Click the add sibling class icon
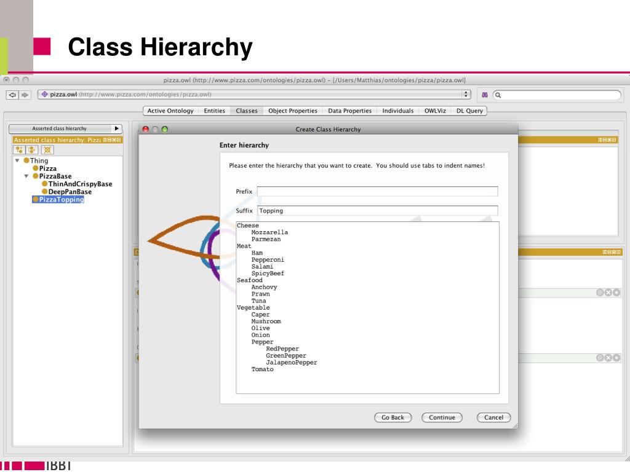630x472 pixels. point(32,150)
